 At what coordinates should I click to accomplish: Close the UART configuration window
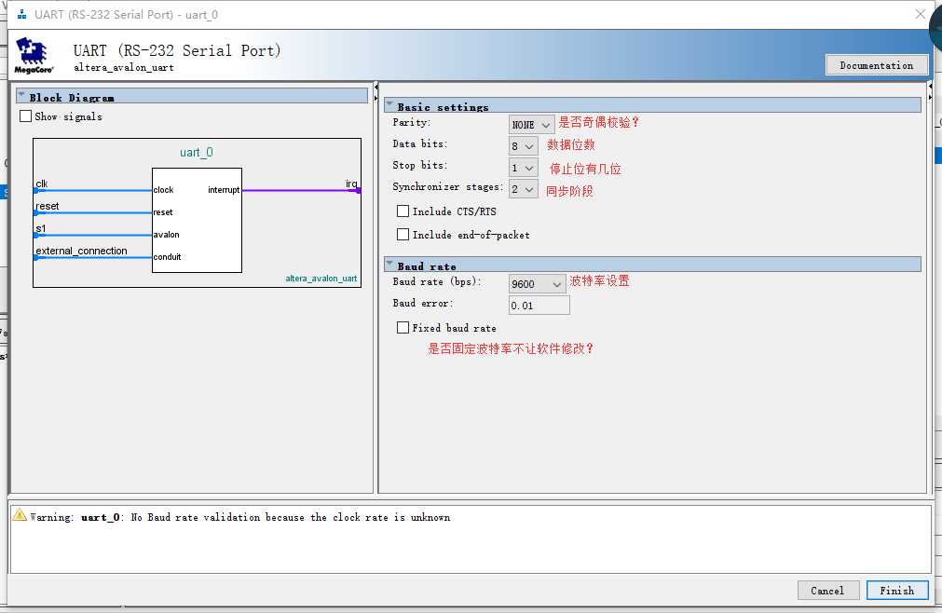(x=921, y=14)
